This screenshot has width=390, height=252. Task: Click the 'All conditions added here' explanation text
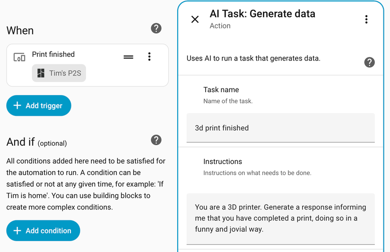pyautogui.click(x=86, y=184)
